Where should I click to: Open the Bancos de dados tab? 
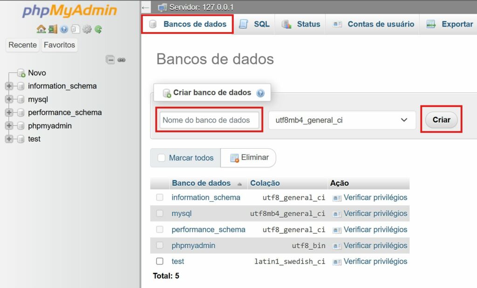coord(187,24)
